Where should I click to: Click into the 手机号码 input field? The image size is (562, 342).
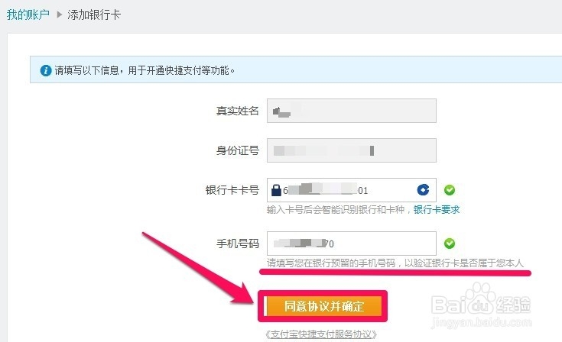[352, 244]
